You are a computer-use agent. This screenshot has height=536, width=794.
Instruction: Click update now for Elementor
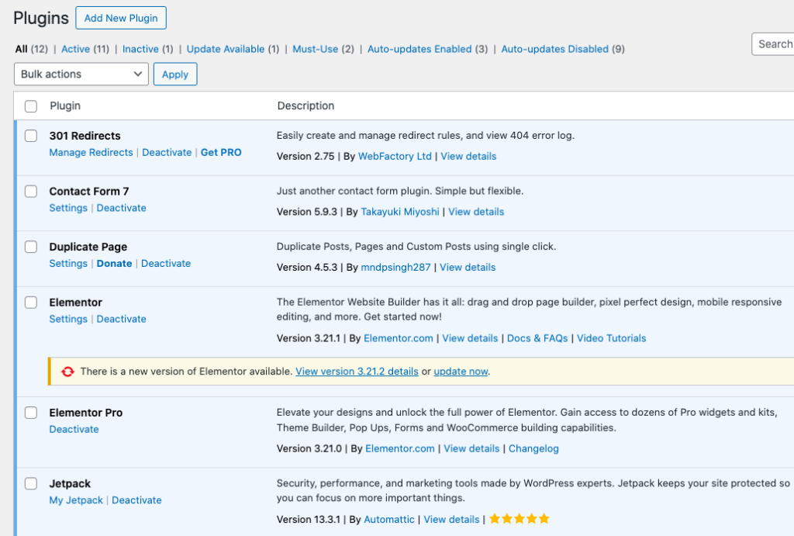pos(461,372)
